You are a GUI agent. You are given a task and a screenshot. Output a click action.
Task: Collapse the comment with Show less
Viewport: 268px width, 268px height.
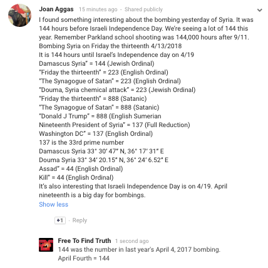[54, 204]
